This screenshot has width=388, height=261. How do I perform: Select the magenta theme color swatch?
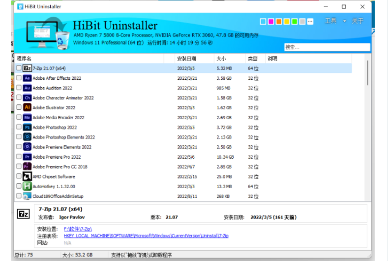[271, 22]
